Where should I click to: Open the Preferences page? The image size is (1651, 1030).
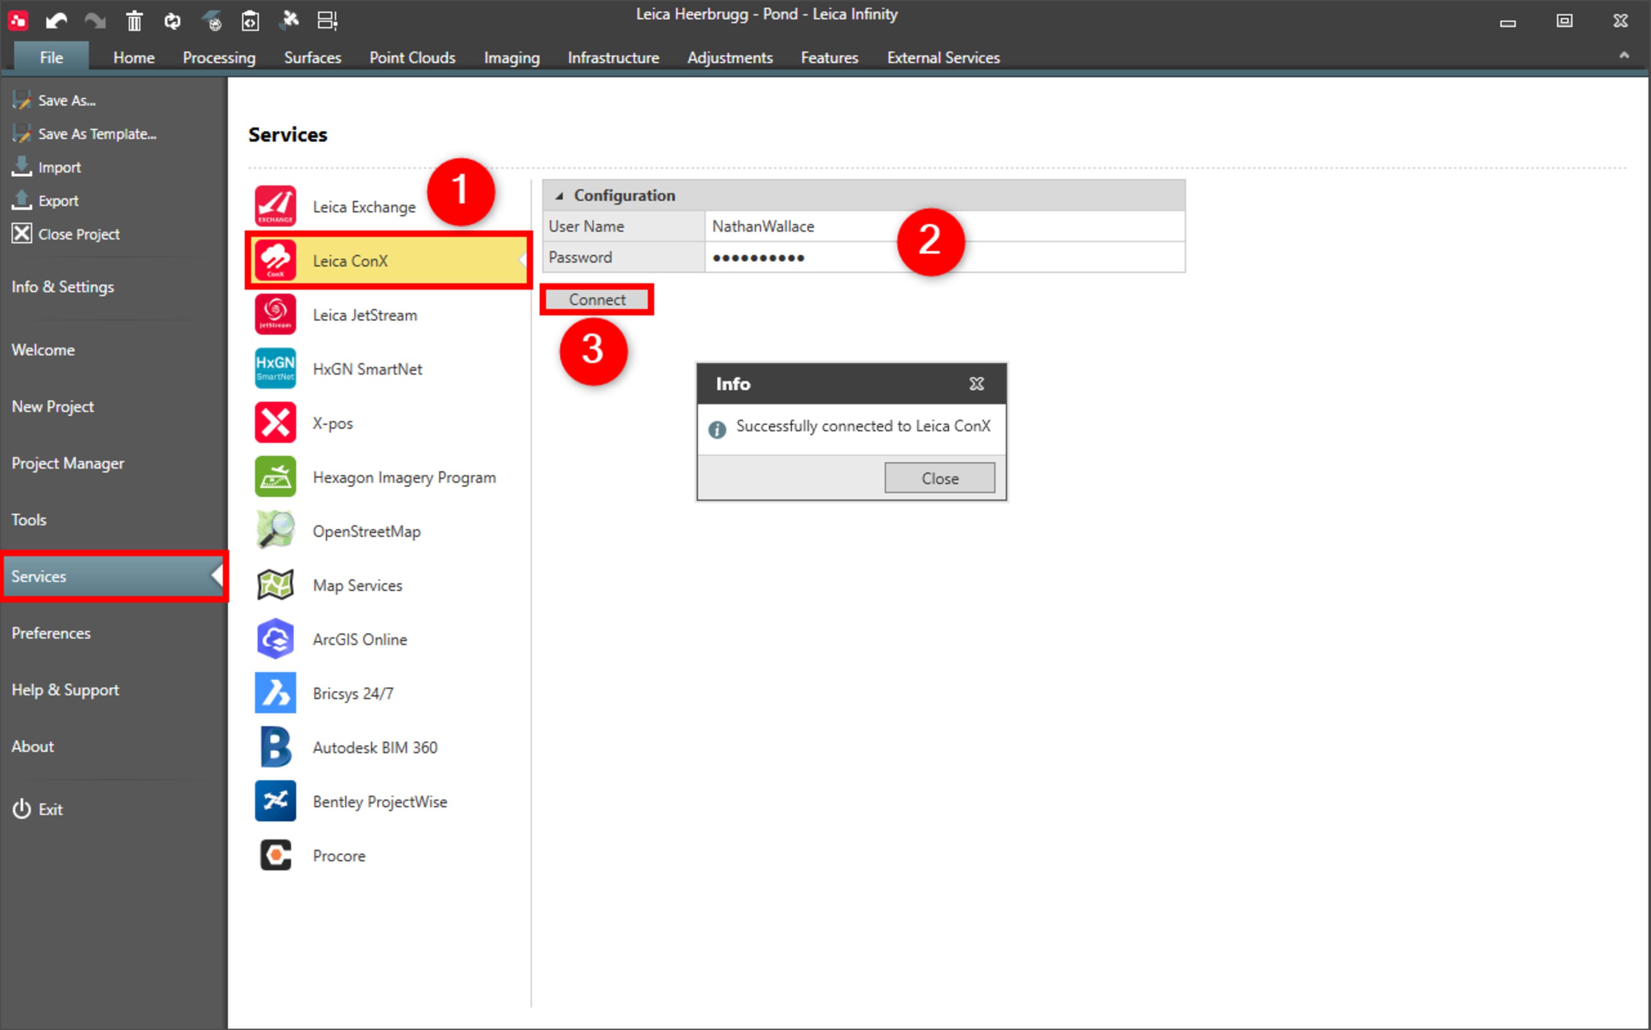pos(51,633)
